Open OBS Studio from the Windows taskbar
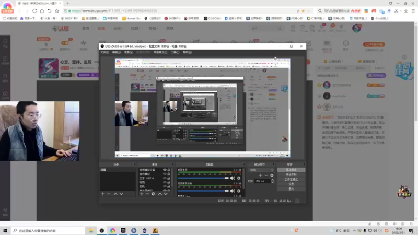The height and width of the screenshot is (235, 418). [102, 230]
